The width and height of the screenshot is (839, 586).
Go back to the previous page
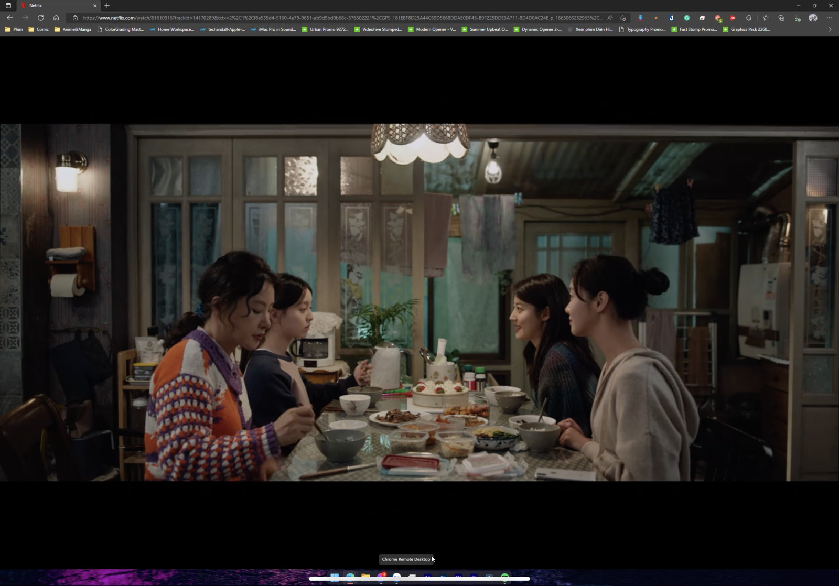9,18
